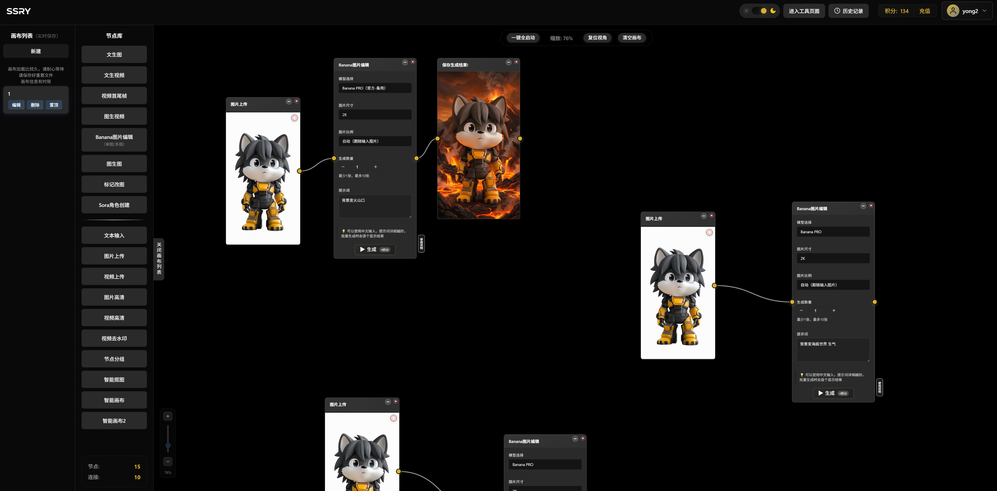The height and width of the screenshot is (491, 997).
Task: Click 一键全启动 button
Action: click(x=523, y=38)
